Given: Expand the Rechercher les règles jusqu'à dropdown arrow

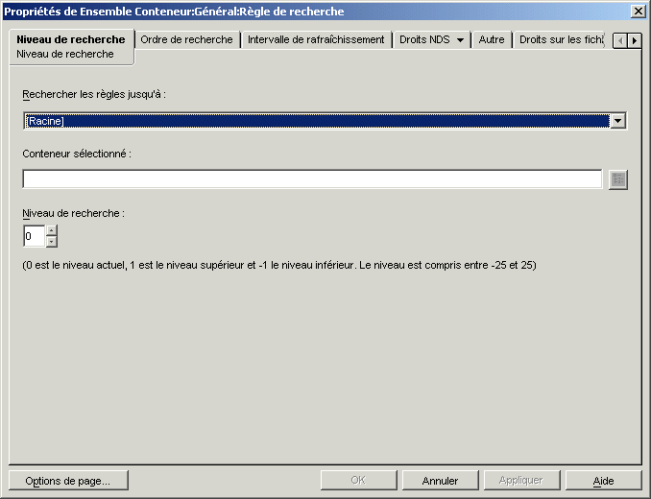Looking at the screenshot, I should [x=617, y=121].
